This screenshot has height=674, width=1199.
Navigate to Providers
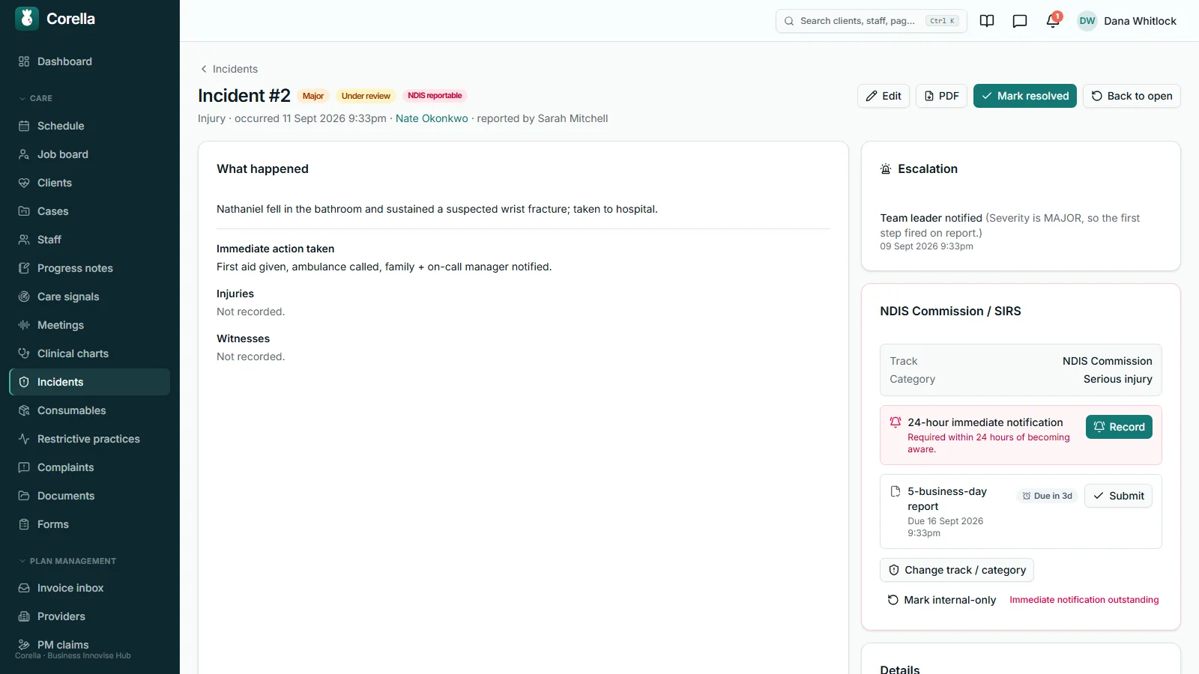point(90,616)
